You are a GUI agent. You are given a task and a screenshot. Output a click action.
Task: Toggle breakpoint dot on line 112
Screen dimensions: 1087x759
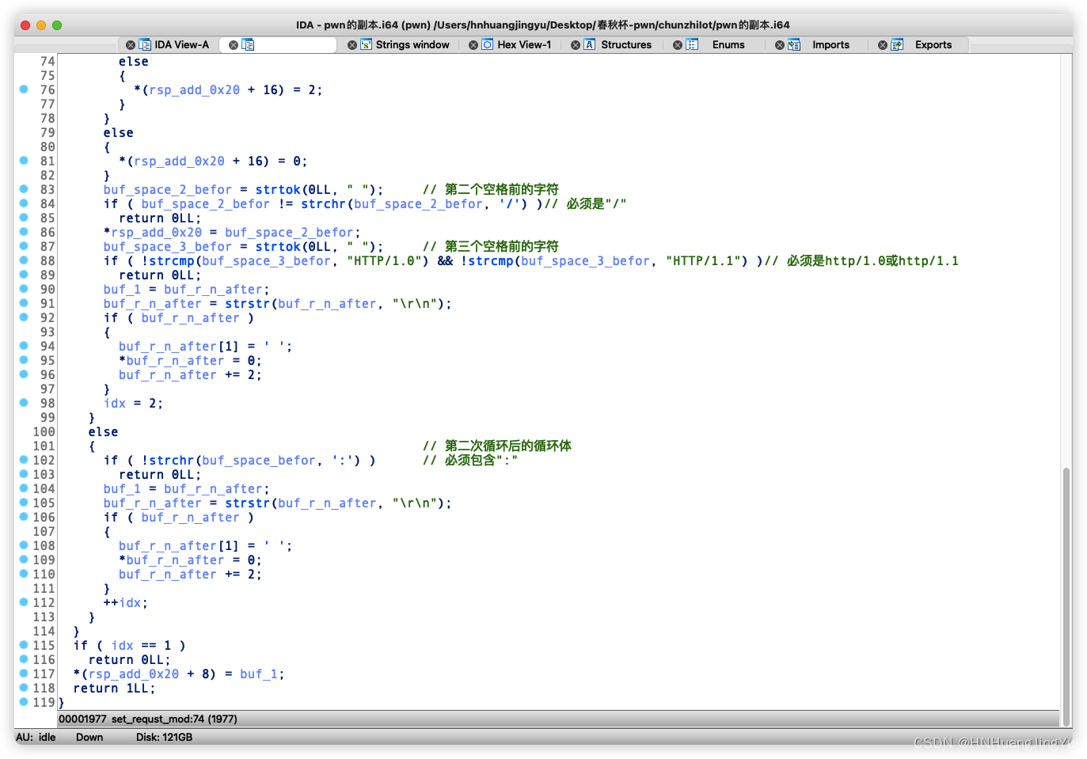[24, 602]
